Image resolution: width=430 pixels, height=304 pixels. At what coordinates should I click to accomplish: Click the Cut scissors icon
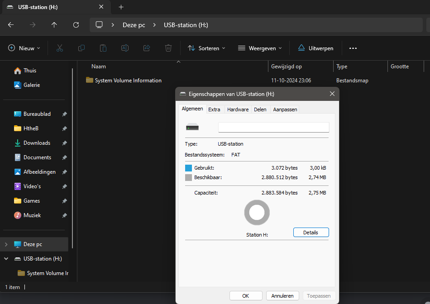tap(59, 48)
